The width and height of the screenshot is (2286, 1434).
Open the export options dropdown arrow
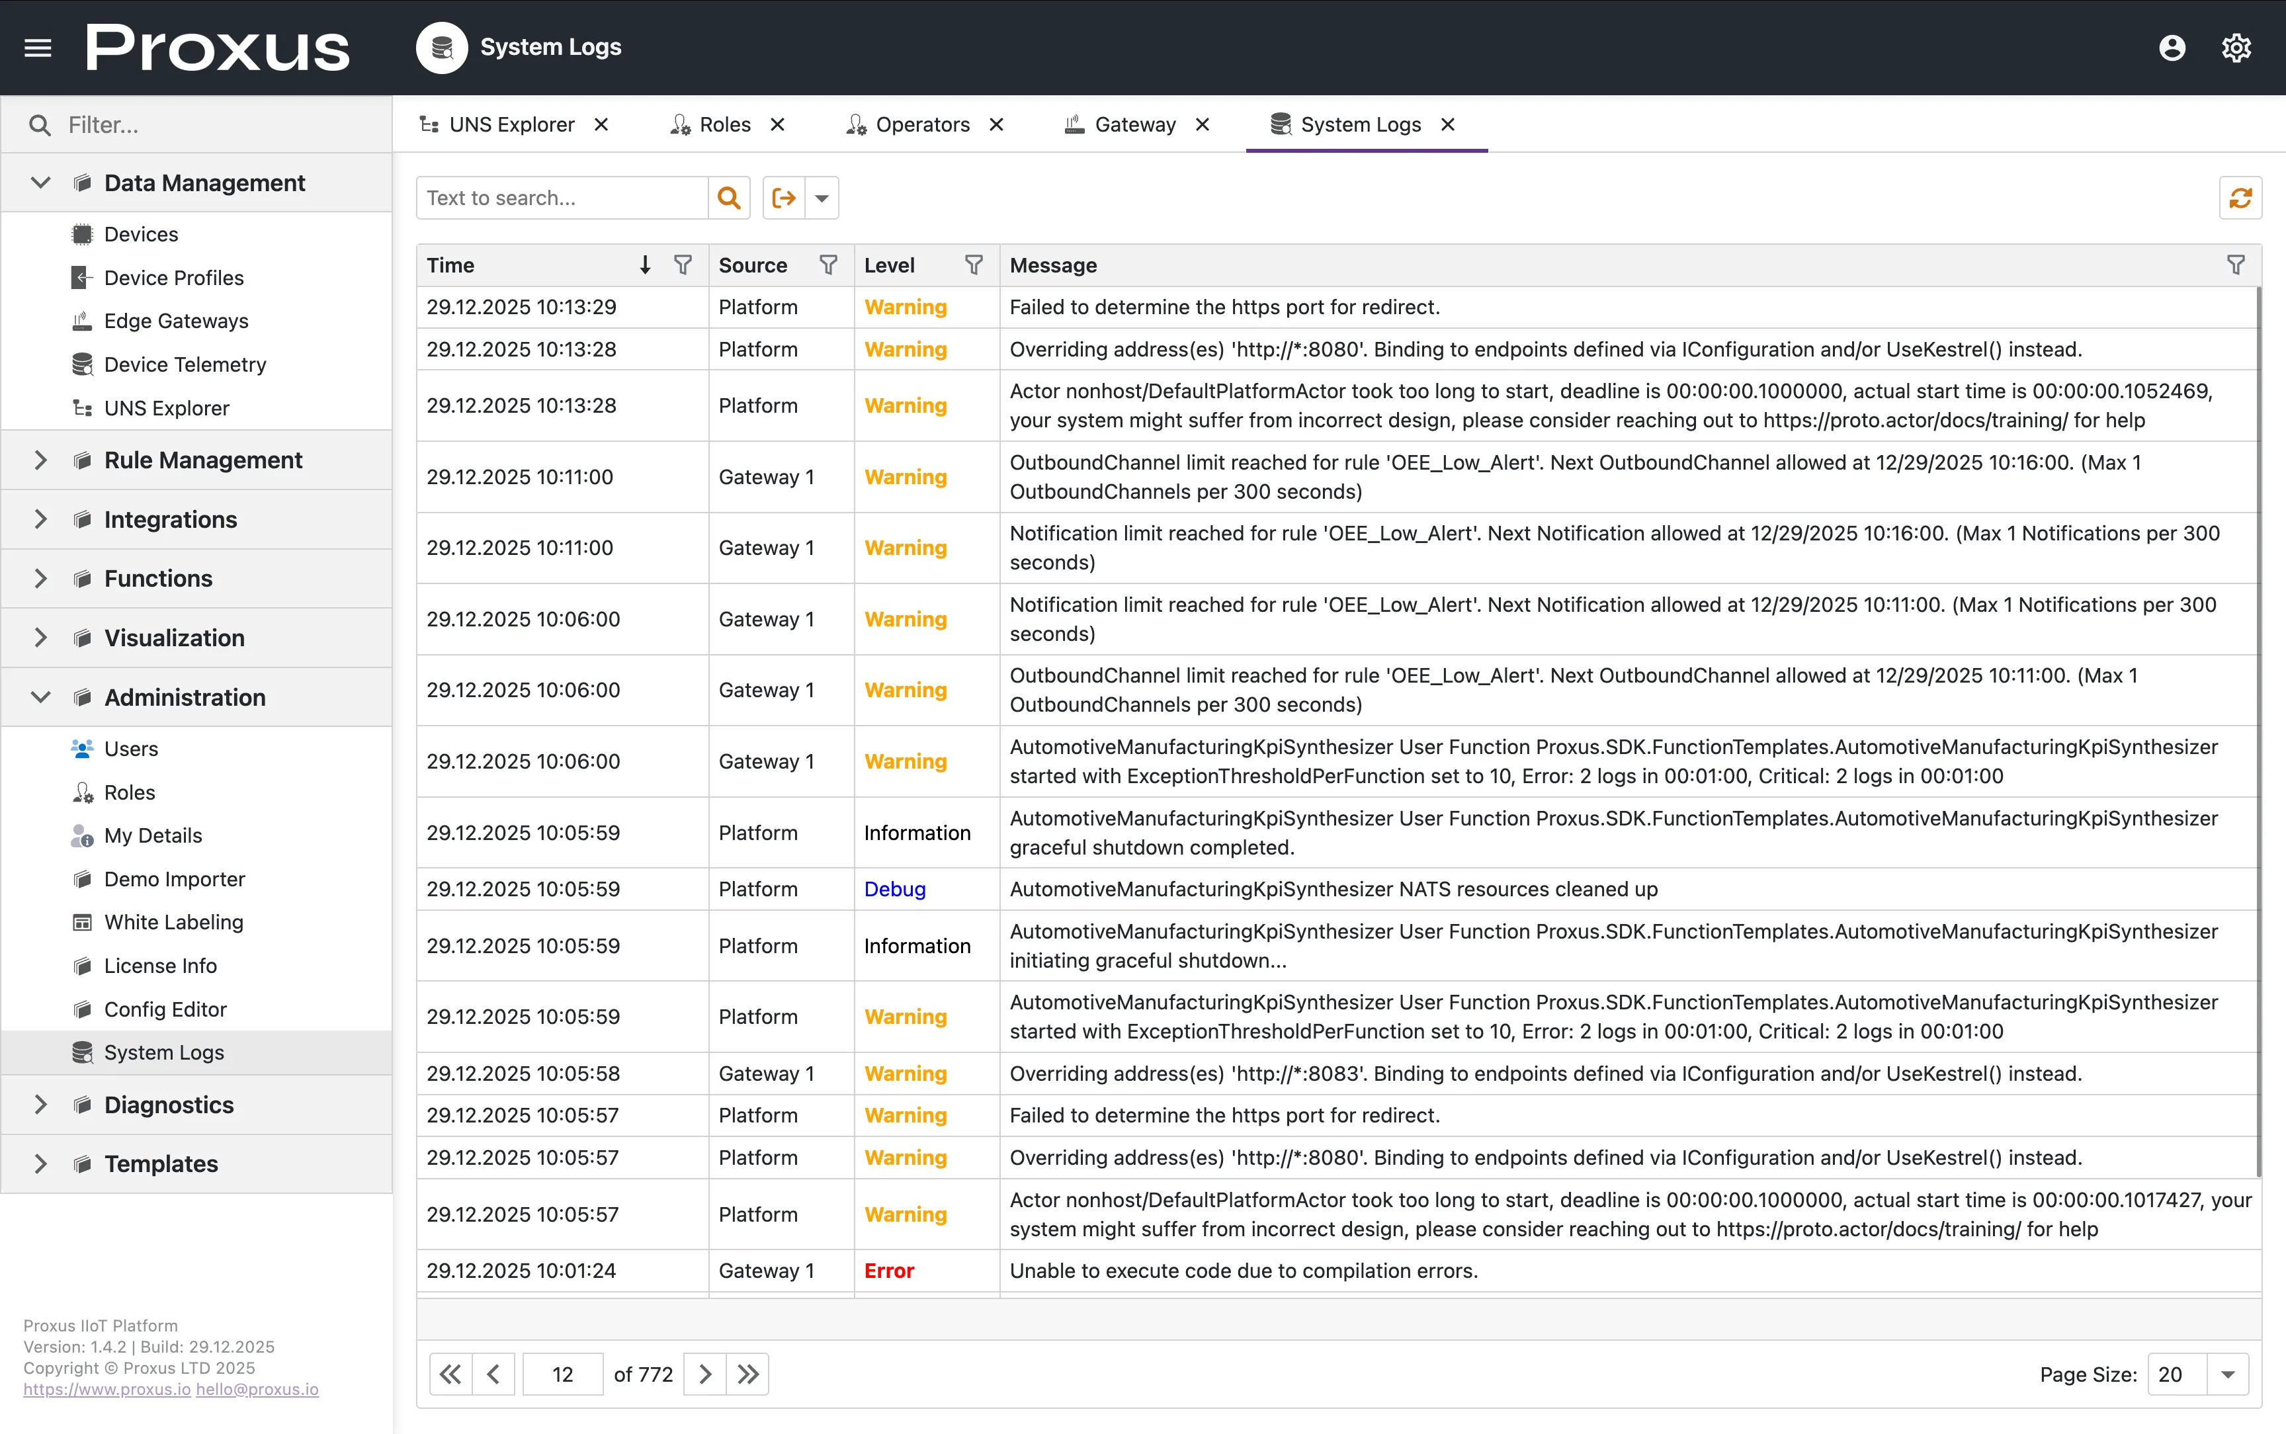821,197
